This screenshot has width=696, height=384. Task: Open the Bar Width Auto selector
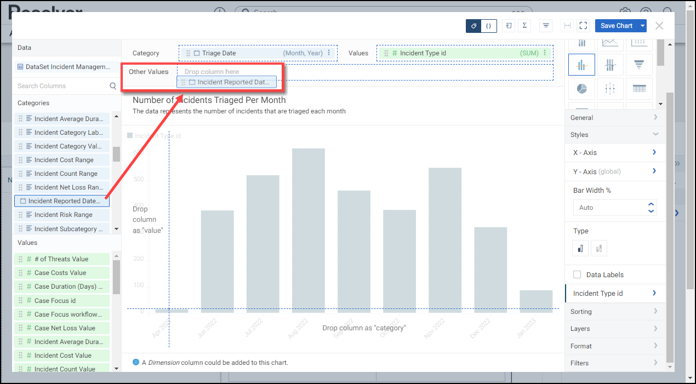click(x=614, y=208)
